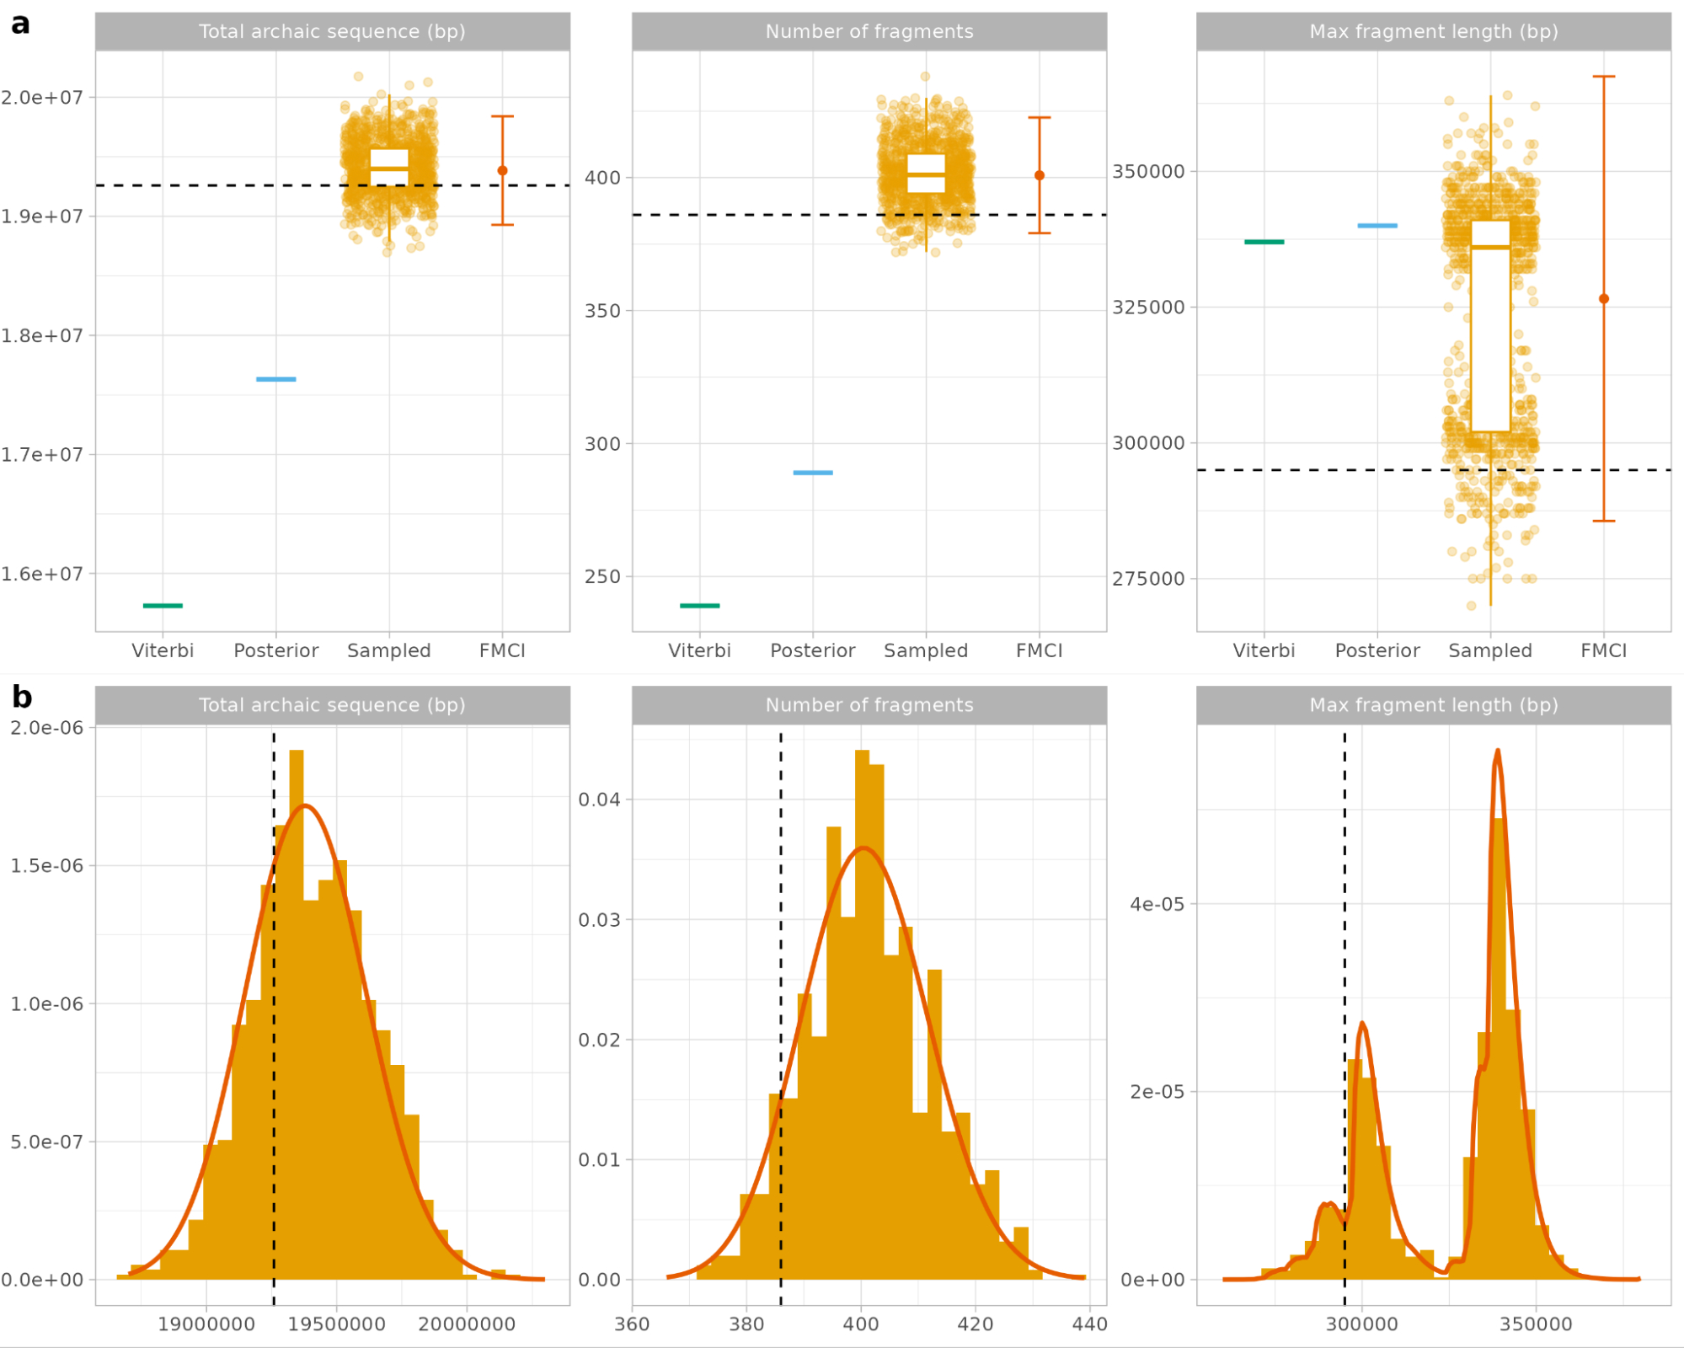Viewport: 1684px width, 1348px height.
Task: Click the 'Number of fragments' header in panel a
Action: point(869,32)
